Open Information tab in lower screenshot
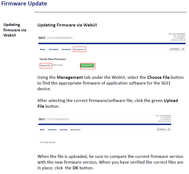 tap(52, 130)
